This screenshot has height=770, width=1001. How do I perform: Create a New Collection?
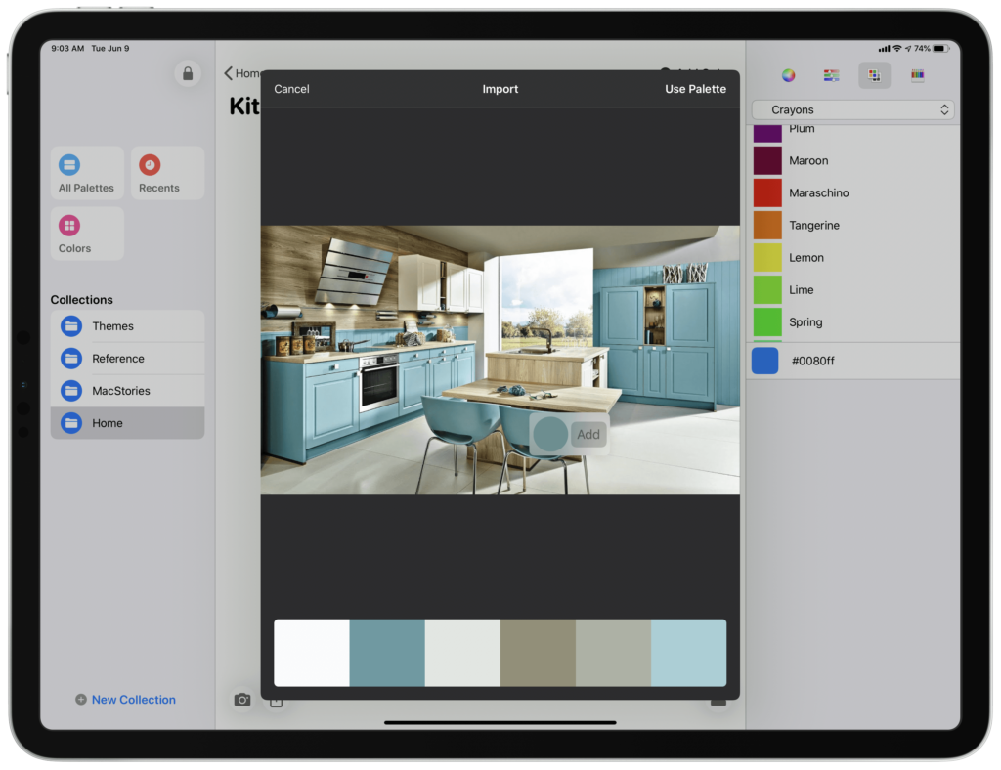point(126,700)
